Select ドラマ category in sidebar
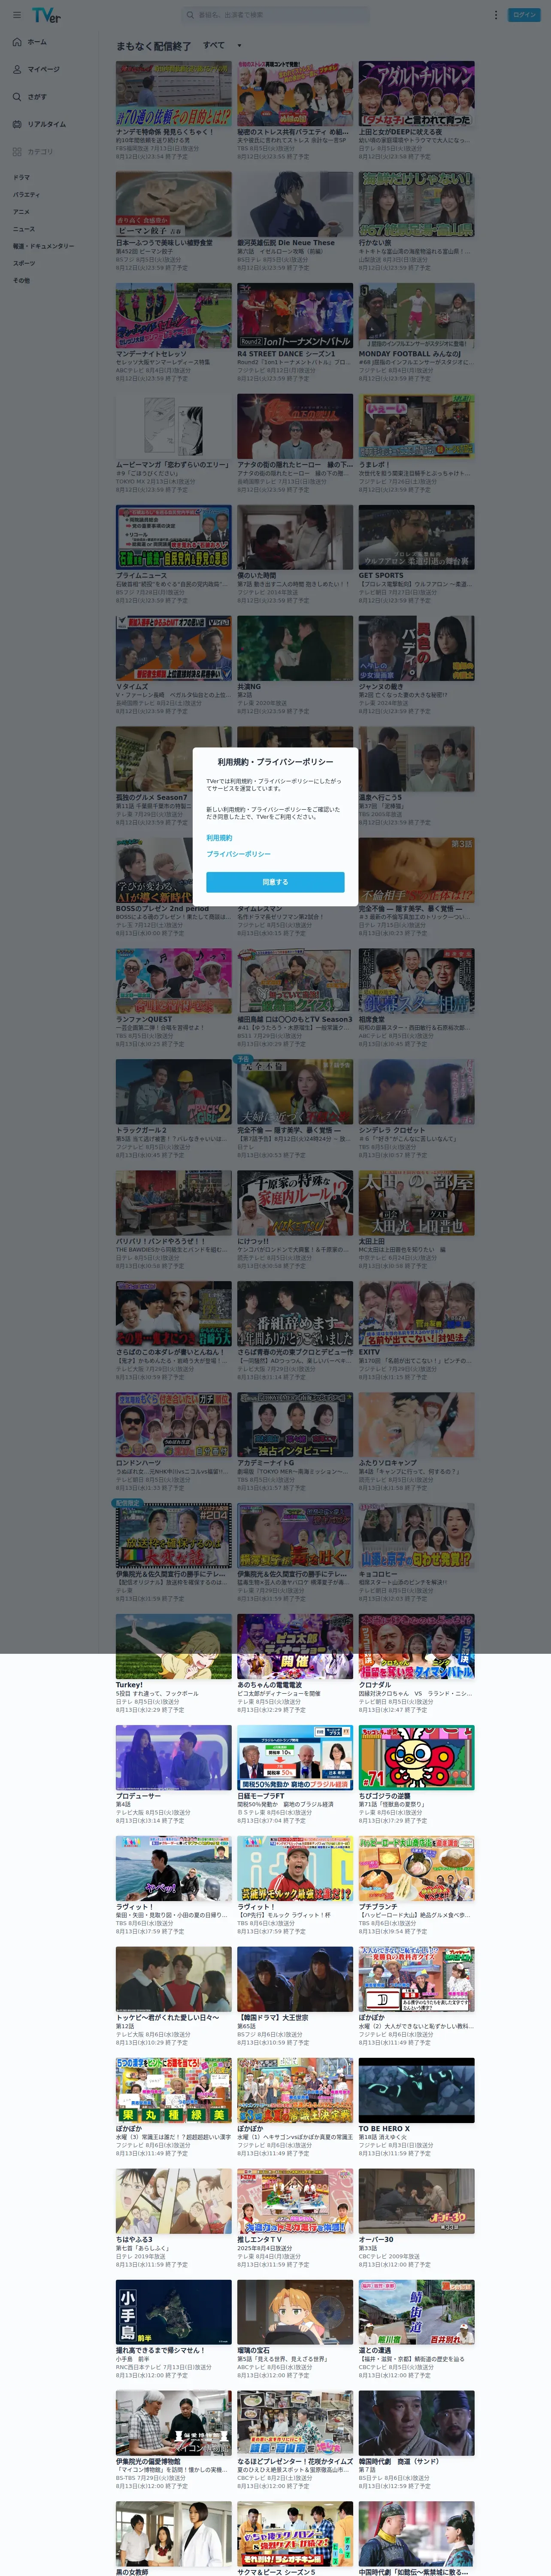Viewport: 551px width, 2576px height. (x=21, y=178)
